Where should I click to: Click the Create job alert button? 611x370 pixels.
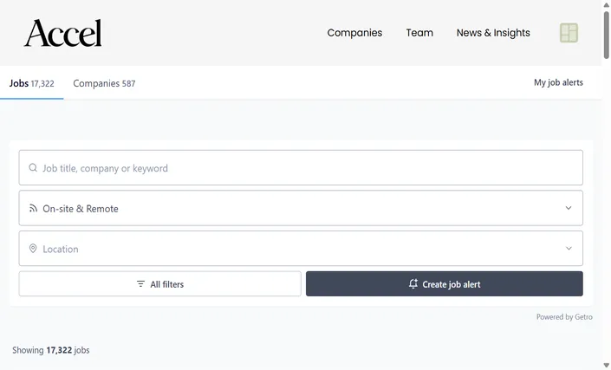click(445, 284)
